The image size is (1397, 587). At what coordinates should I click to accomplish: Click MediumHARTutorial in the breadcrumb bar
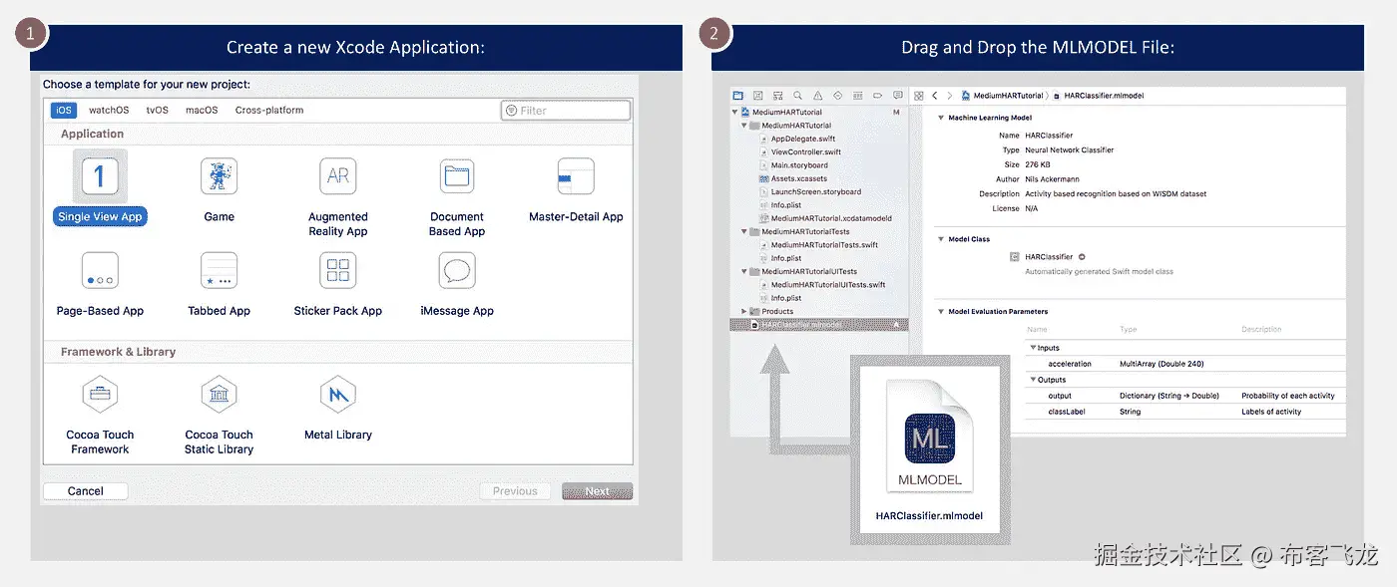point(1001,96)
